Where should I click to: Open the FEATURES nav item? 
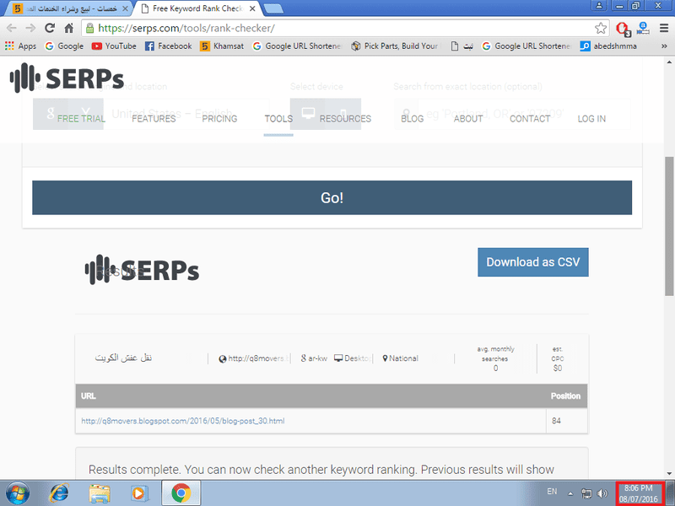tap(154, 119)
